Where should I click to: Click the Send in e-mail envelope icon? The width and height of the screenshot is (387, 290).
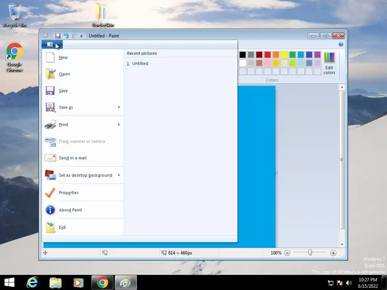click(50, 157)
